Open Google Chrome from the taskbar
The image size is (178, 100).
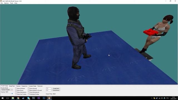point(18,98)
